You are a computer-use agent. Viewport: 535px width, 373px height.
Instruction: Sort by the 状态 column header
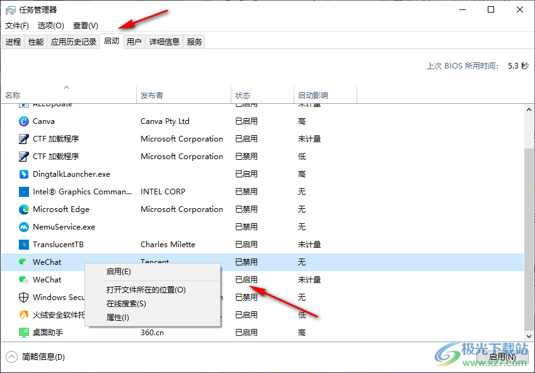[262, 94]
